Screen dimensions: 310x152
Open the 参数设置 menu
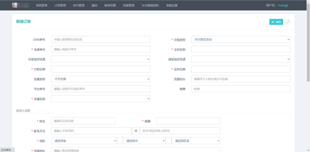(172, 5)
